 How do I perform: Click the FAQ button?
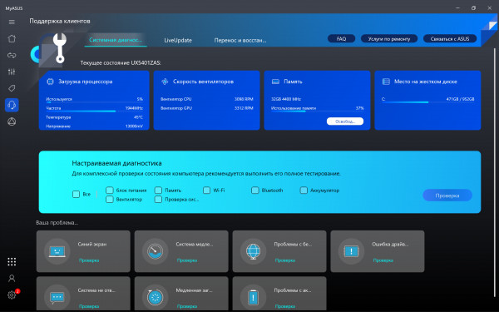click(x=342, y=38)
